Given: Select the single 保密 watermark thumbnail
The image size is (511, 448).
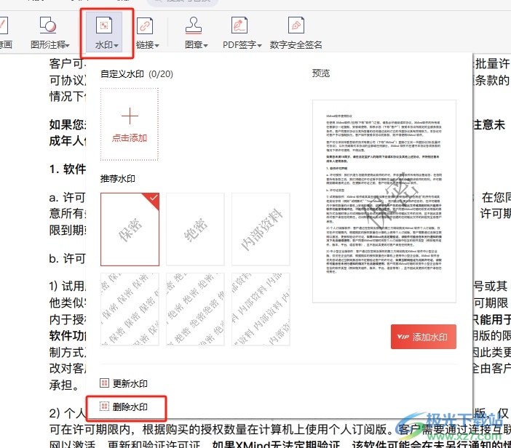Looking at the screenshot, I should tap(130, 229).
